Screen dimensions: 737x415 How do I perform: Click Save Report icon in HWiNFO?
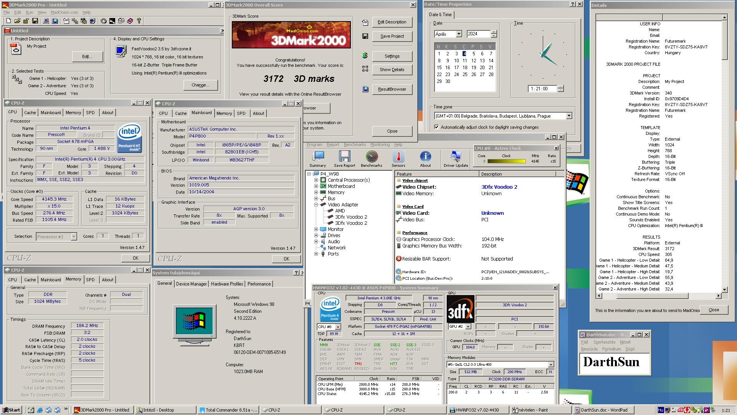coord(344,159)
